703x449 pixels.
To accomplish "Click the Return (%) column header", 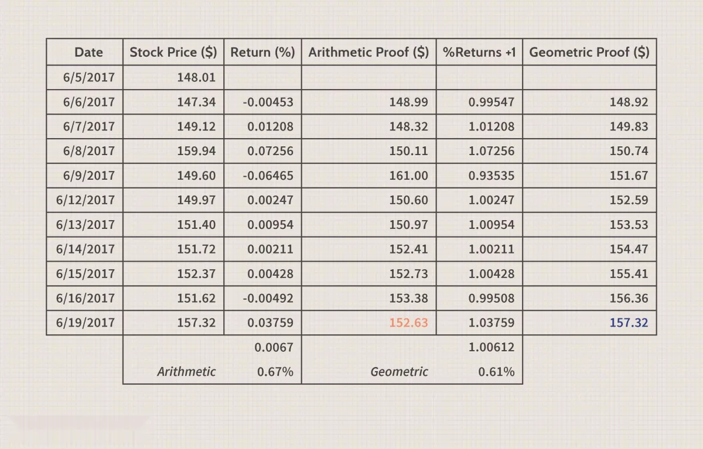I will (262, 52).
